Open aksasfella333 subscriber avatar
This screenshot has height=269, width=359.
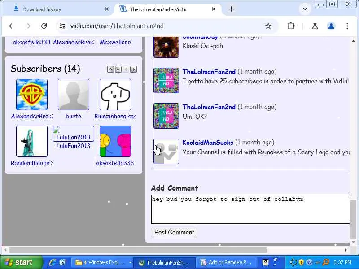tap(115, 141)
